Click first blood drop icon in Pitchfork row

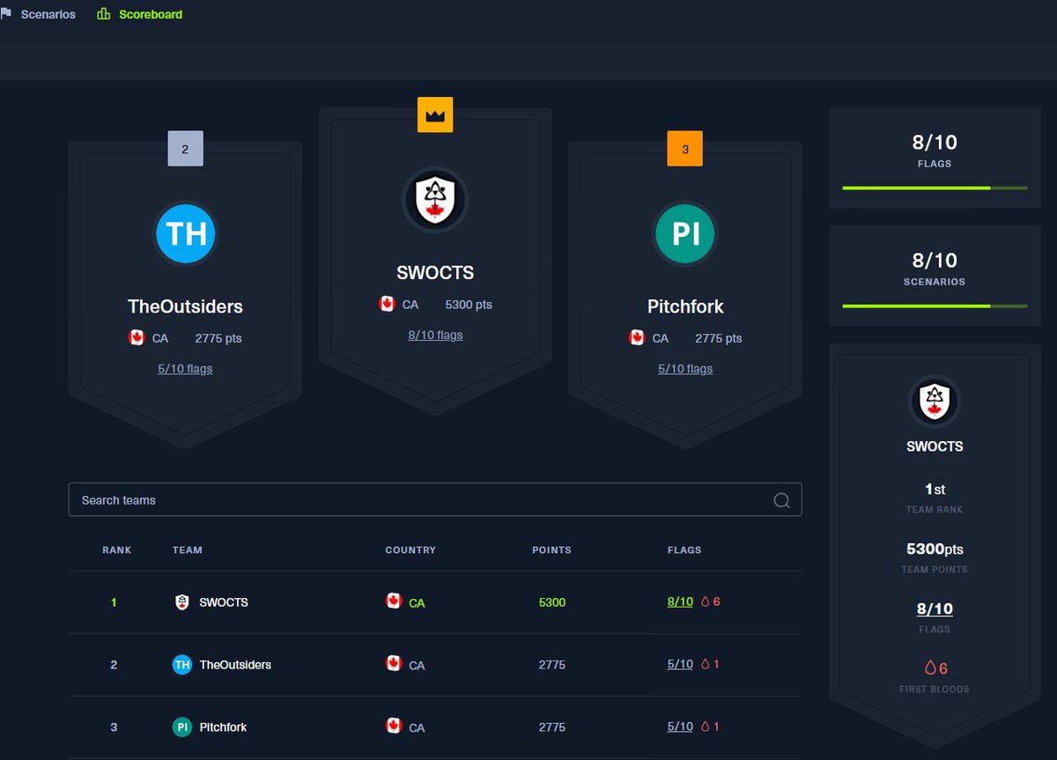coord(706,727)
